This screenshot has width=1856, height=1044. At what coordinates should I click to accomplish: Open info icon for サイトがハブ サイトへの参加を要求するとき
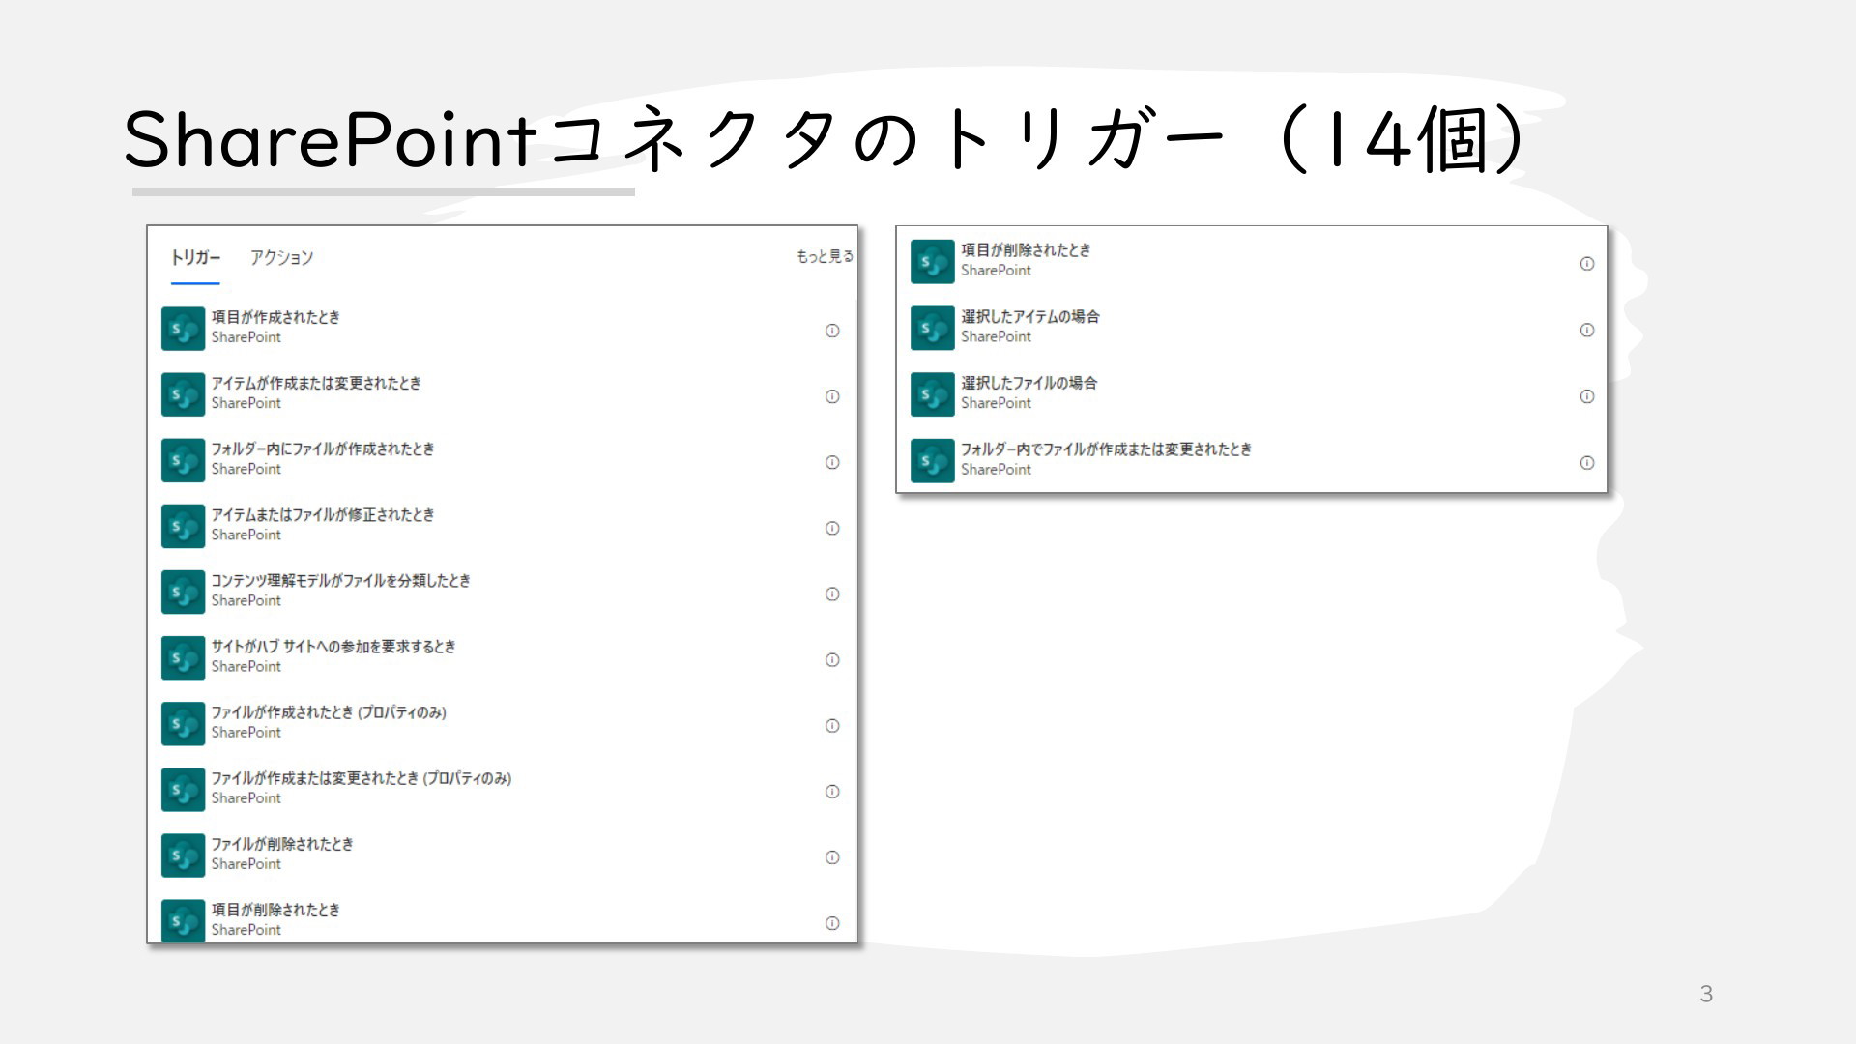(831, 659)
